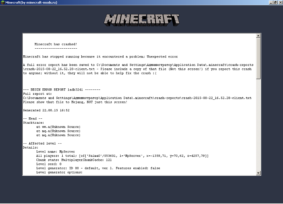Click the scrollbar up arrow in crash report
Image resolution: width=283 pixels, height=204 pixels.
pos(258,36)
